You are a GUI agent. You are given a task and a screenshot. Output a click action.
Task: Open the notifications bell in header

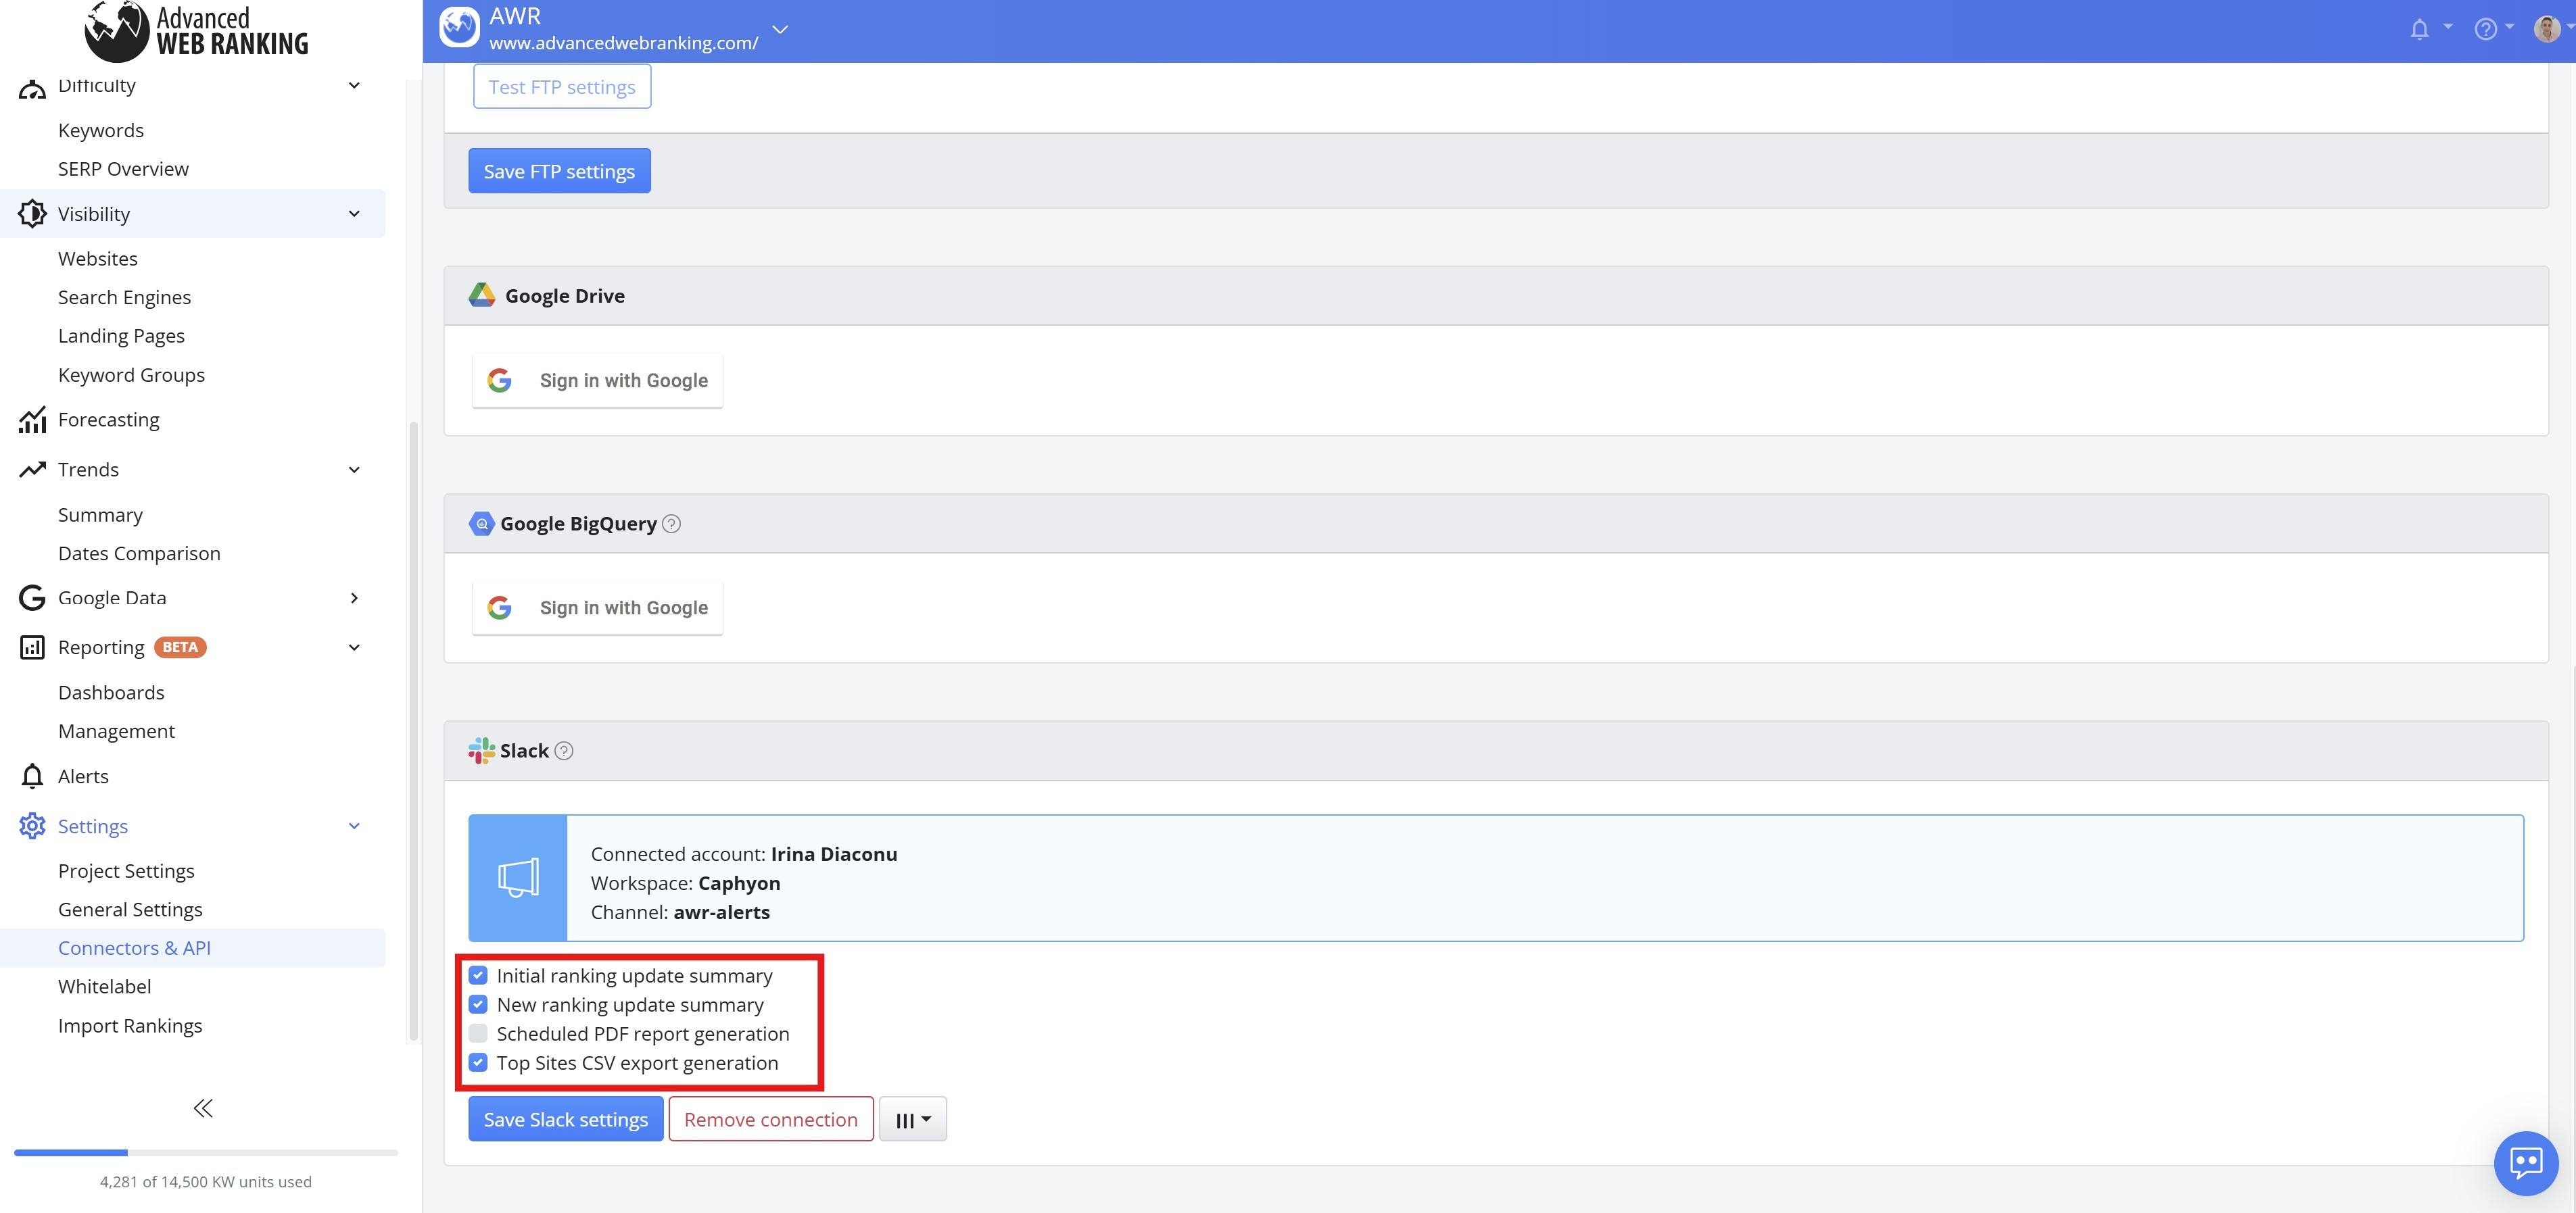click(x=2419, y=29)
